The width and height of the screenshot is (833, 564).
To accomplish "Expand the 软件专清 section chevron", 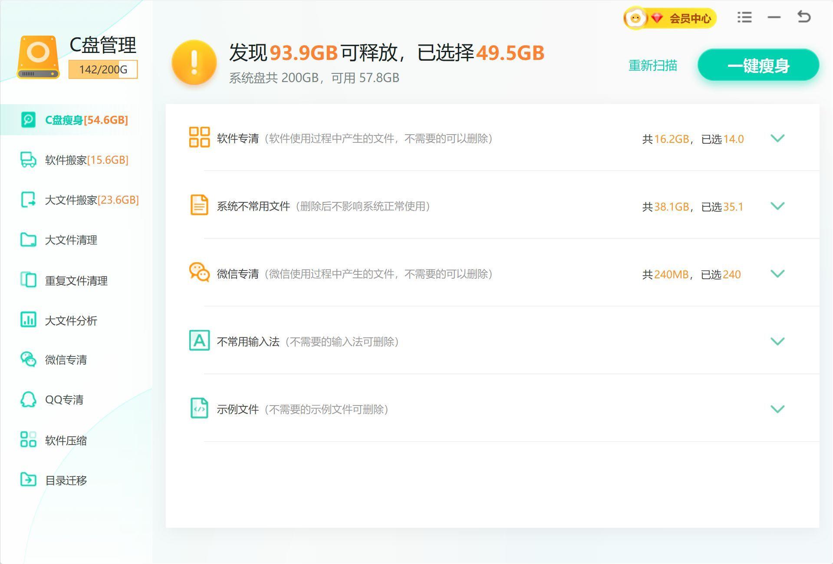I will pos(777,138).
